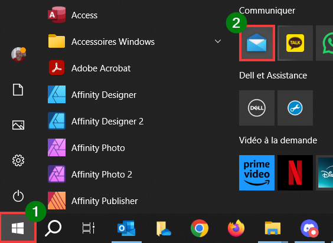Open the Netflix tile
The image size is (333, 243).
295,173
